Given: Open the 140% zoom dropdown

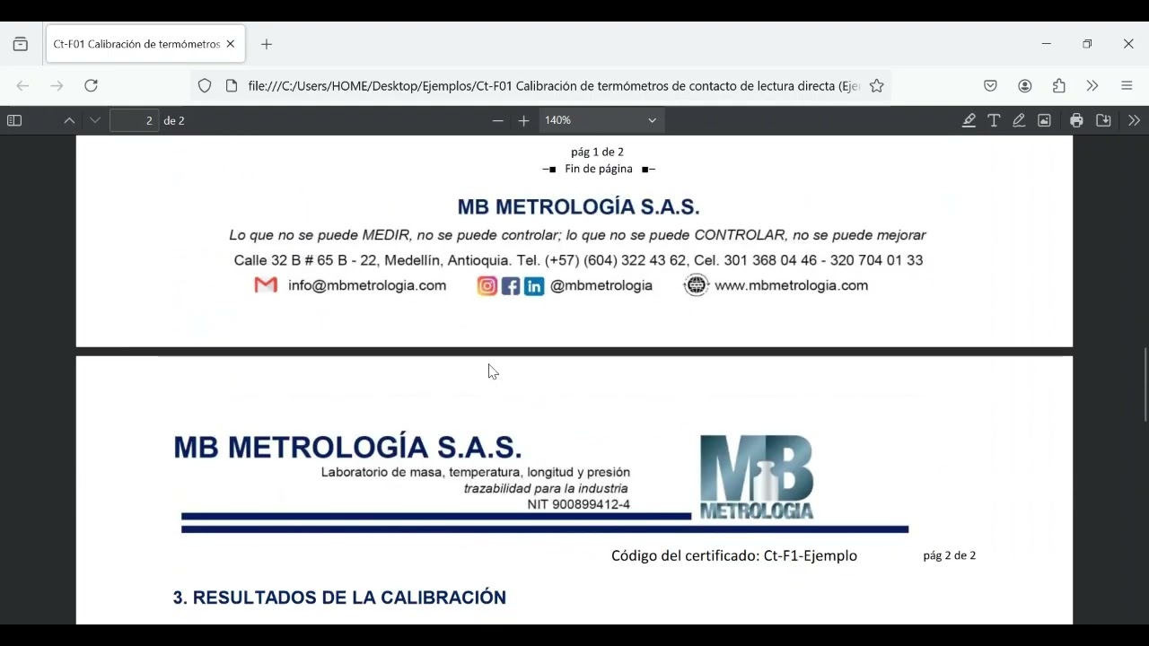Looking at the screenshot, I should point(601,120).
